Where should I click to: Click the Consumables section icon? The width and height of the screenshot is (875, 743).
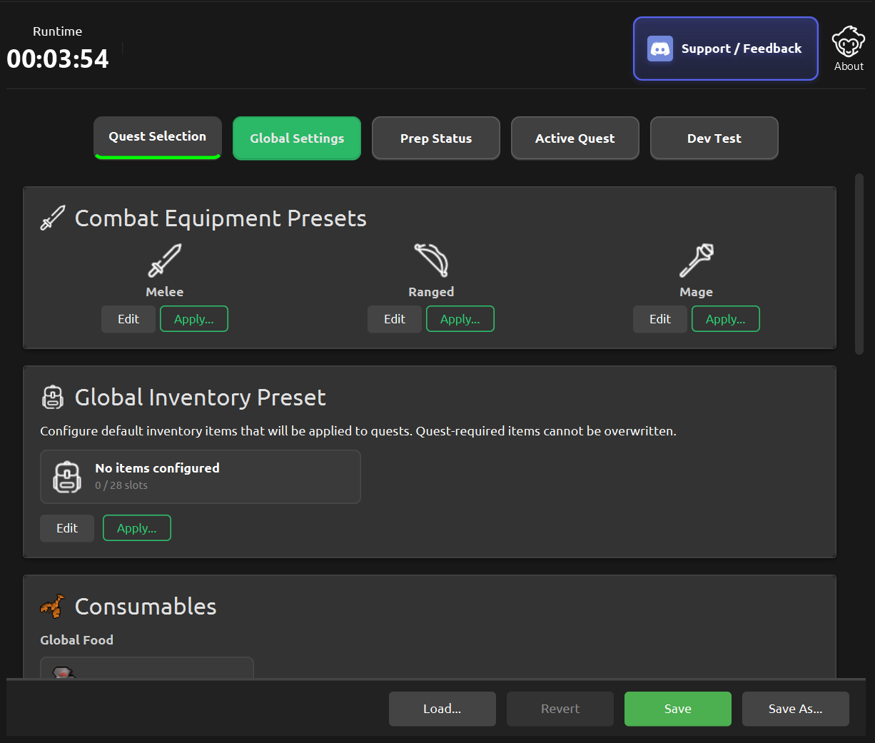53,607
